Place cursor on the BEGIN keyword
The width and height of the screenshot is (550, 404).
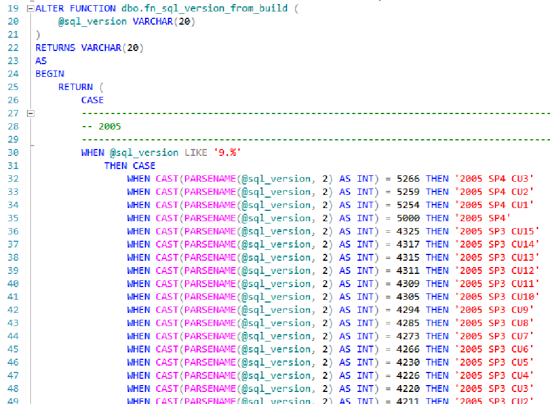point(50,74)
